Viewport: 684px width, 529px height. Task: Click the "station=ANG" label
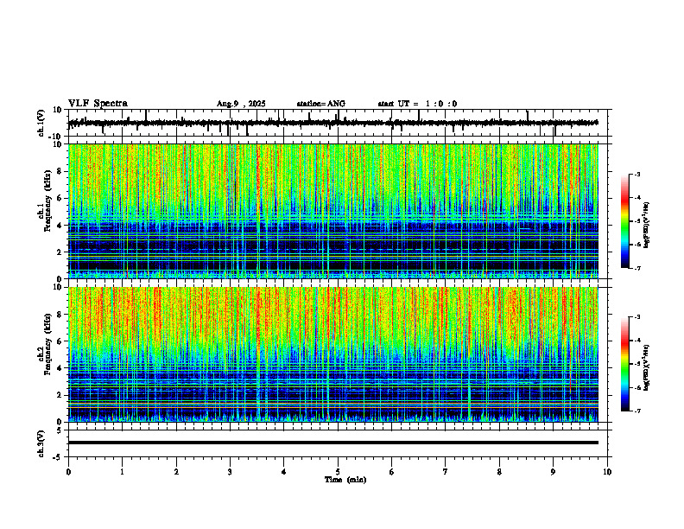point(321,104)
